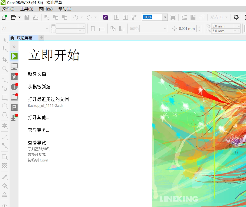Click the Open folder icon in toolbar

[13, 17]
